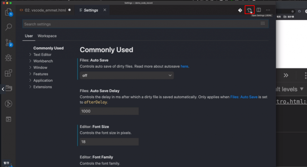This screenshot has height=167, width=307.
Task: Close the Settings editor tab
Action: click(105, 10)
